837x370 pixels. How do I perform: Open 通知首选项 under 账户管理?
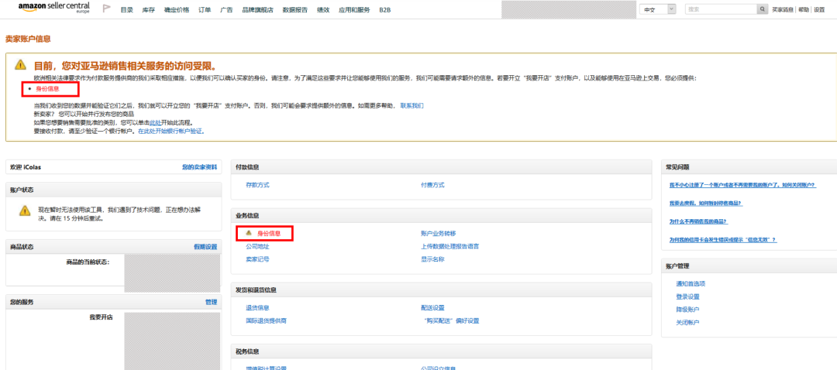(x=691, y=283)
